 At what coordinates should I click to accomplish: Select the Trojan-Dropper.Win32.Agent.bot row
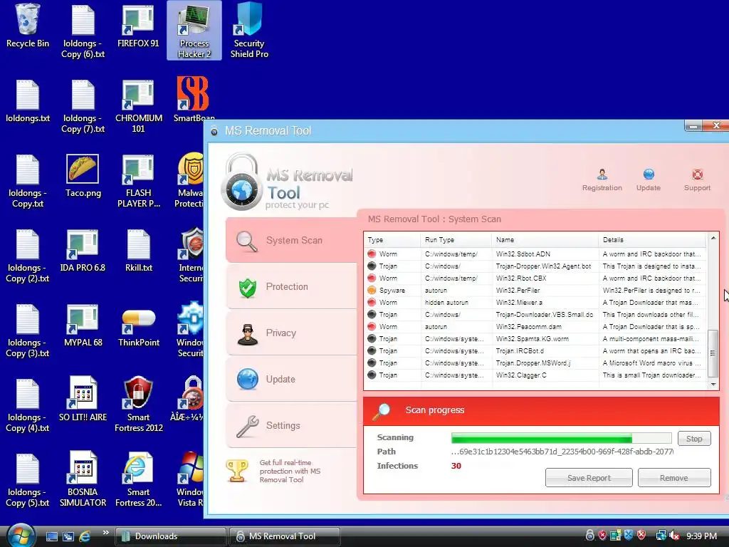coord(535,266)
